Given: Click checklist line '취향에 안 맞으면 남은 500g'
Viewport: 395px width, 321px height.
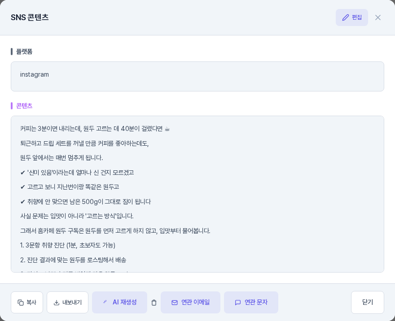Looking at the screenshot, I should coord(86,202).
